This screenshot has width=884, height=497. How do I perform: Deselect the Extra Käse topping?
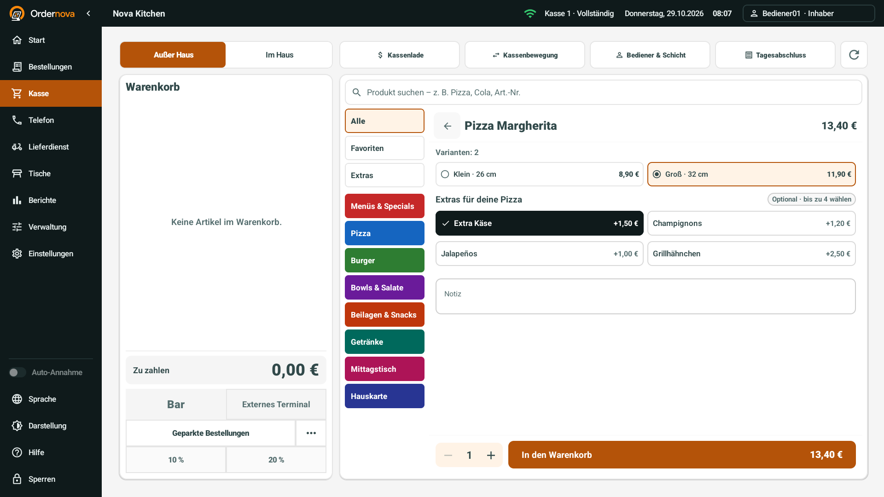click(539, 223)
